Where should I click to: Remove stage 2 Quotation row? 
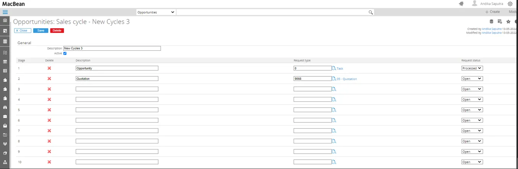click(49, 79)
